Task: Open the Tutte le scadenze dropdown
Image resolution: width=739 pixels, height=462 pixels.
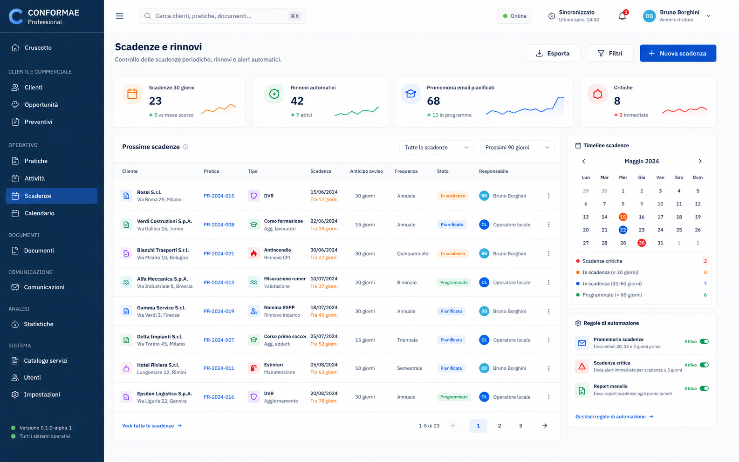Action: coord(437,148)
